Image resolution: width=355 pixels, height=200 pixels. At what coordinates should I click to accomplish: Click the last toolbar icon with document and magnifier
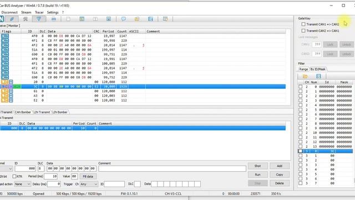(x=165, y=19)
